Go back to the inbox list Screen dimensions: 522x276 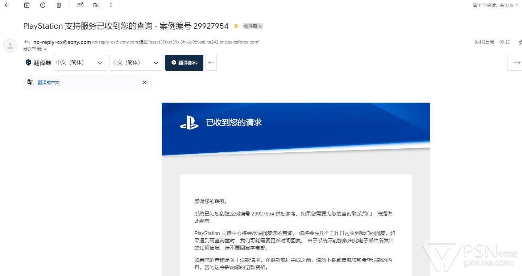[x=7, y=5]
